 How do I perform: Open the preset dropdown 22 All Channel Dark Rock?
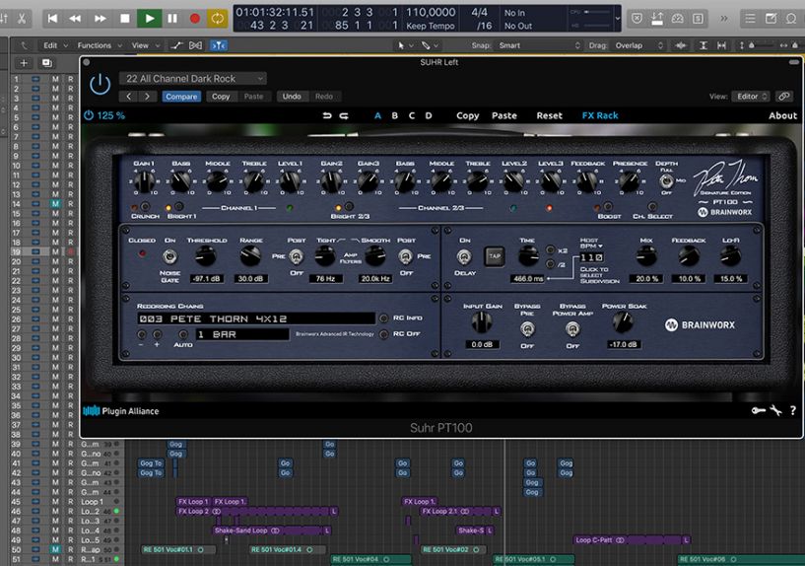193,78
